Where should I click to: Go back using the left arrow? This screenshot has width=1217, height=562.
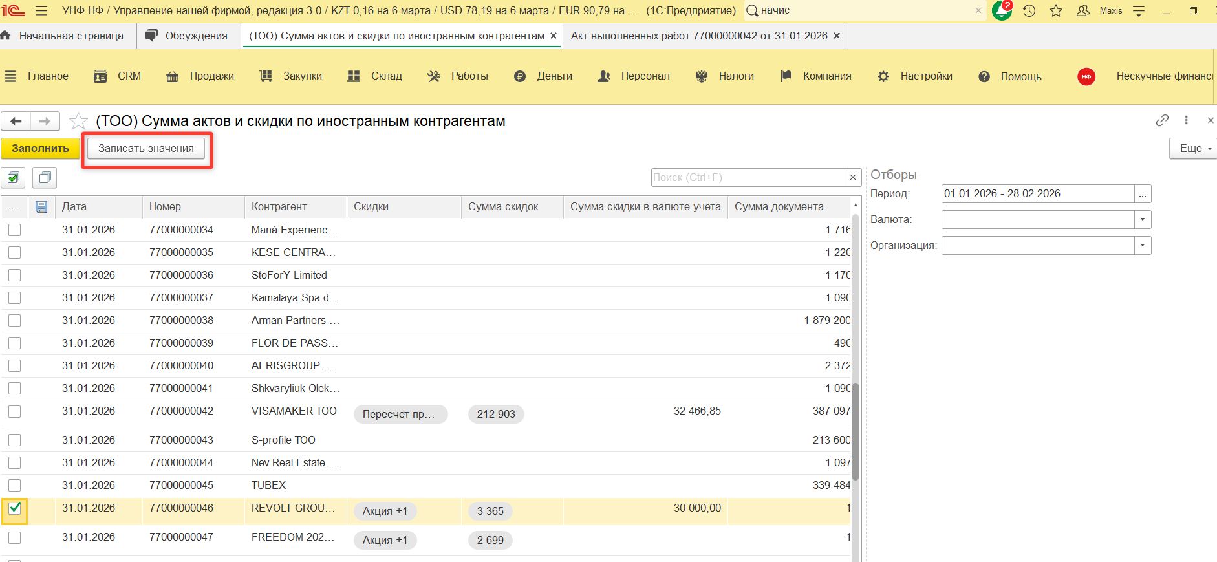click(x=16, y=121)
